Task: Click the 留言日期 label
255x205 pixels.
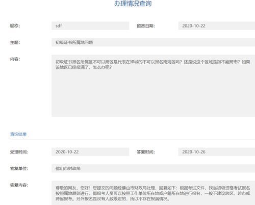Action: (x=146, y=26)
